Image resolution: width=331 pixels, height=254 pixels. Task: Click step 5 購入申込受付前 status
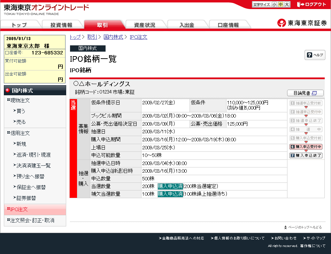point(306,138)
